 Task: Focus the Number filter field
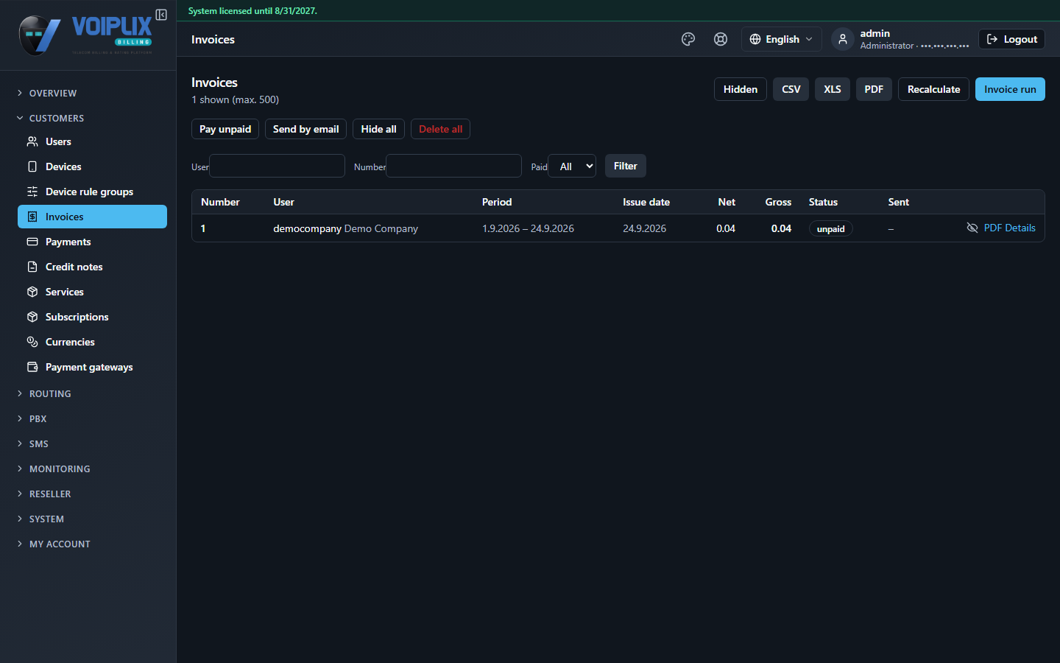[454, 166]
